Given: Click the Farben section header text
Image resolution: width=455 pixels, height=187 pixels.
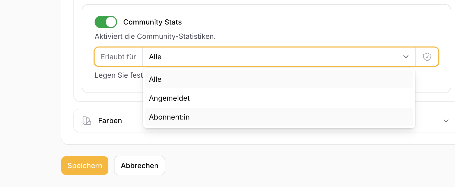Looking at the screenshot, I should (110, 120).
